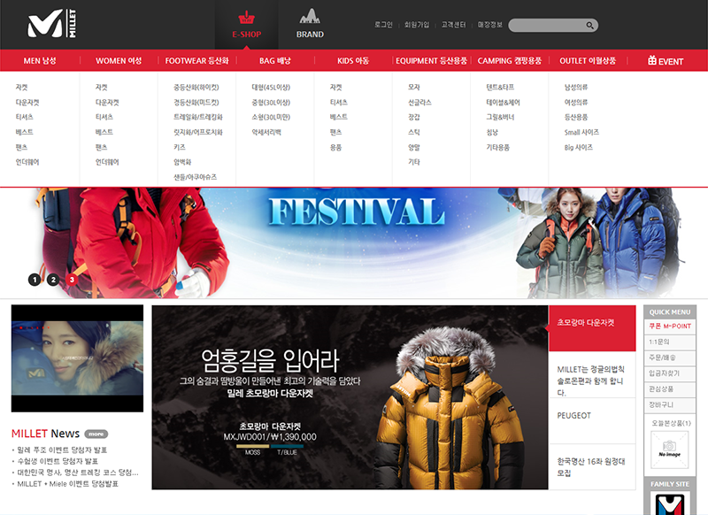This screenshot has width=708, height=515.
Task: Open the CAMPING 캠핑용품 menu
Action: click(510, 60)
